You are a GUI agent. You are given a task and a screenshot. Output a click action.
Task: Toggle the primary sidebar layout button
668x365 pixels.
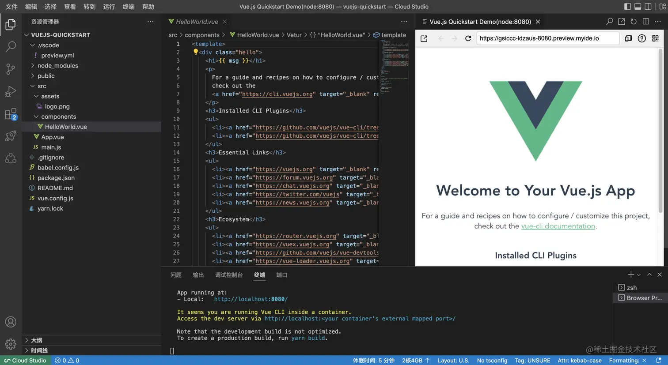[627, 7]
